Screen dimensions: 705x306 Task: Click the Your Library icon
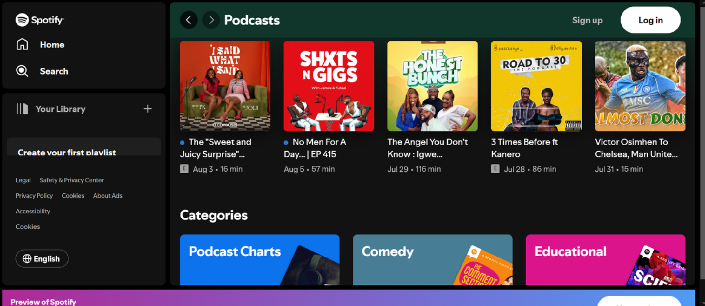[21, 109]
